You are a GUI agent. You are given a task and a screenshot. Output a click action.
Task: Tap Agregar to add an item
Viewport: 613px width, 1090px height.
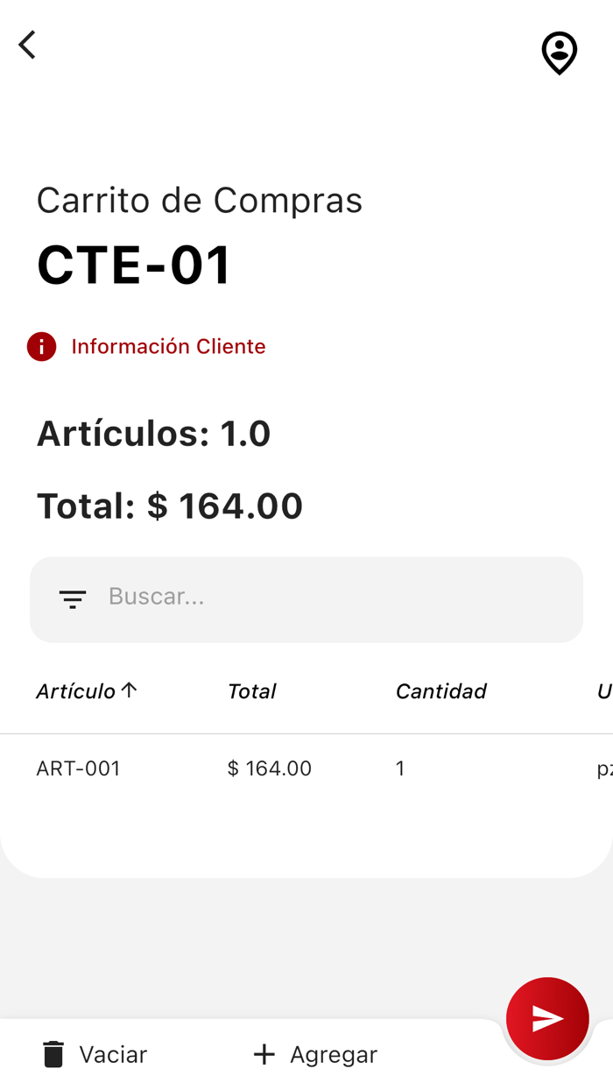(x=334, y=1054)
